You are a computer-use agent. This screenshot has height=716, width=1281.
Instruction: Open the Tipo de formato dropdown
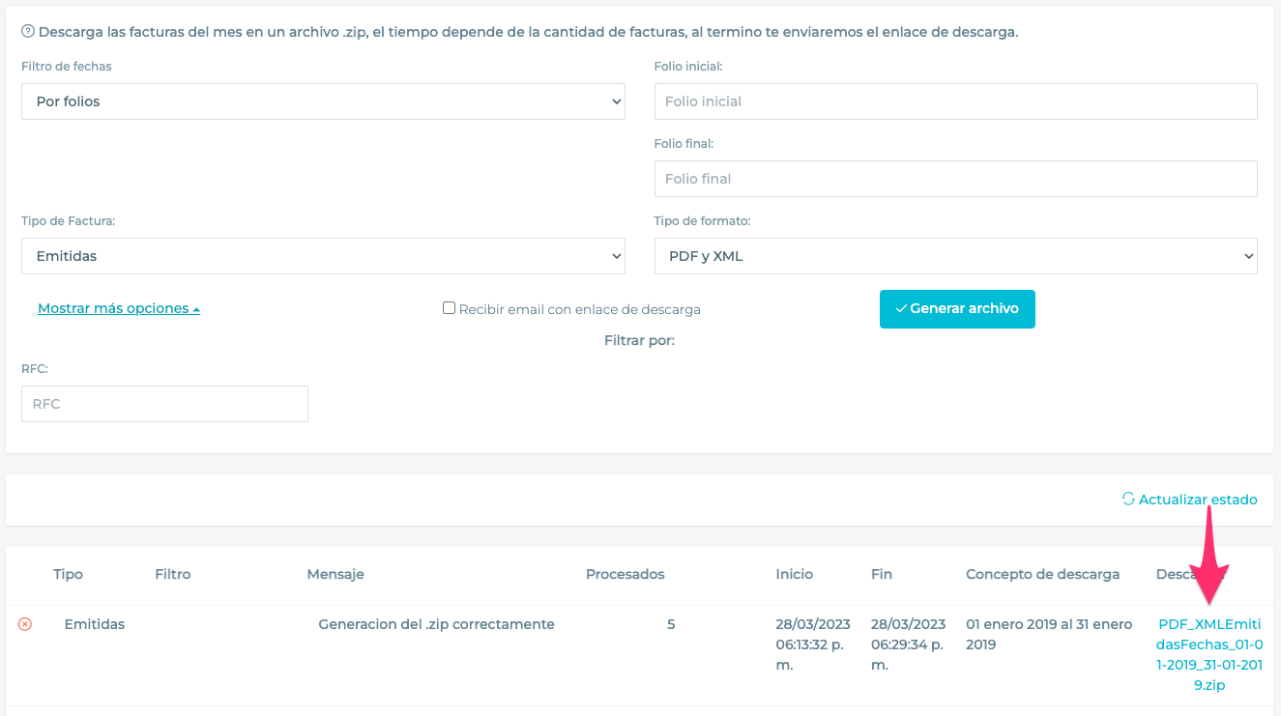955,256
